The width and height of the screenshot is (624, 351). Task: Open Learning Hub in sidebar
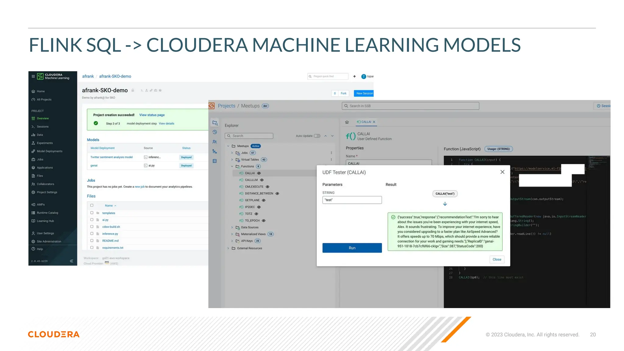coord(43,221)
